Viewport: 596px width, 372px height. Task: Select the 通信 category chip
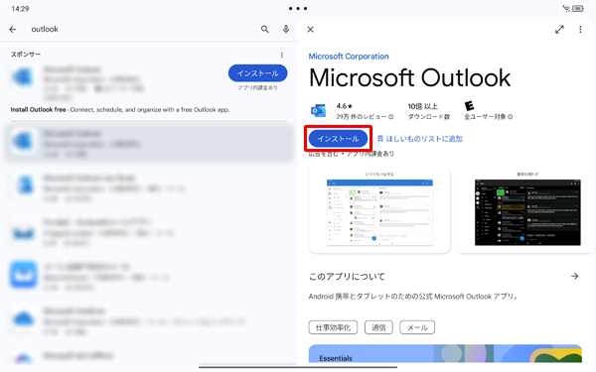(378, 327)
